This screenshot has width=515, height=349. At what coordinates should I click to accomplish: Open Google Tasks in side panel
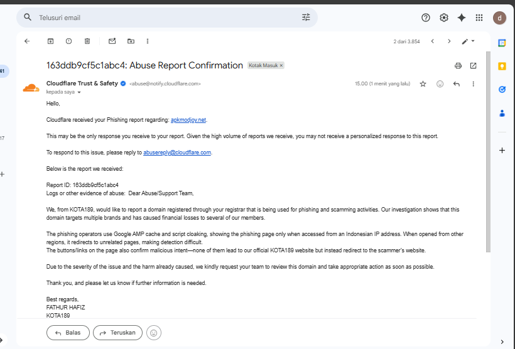click(x=502, y=89)
